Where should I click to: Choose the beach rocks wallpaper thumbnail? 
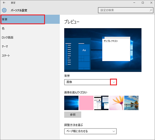(x=131, y=103)
